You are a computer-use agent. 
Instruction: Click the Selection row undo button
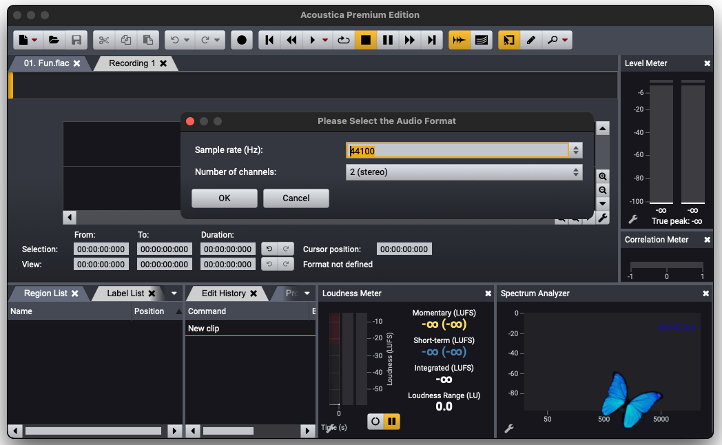[269, 249]
